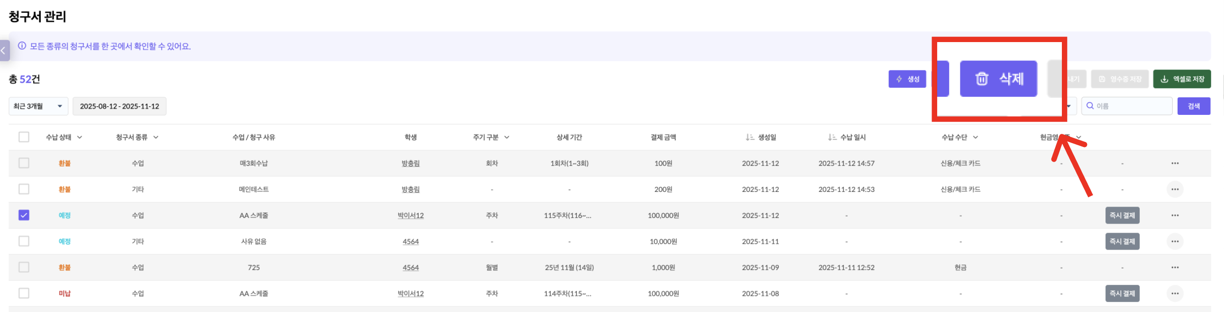Click the download icon on 엑셀로 저장
Viewport: 1224px width, 312px height.
[x=1164, y=79]
